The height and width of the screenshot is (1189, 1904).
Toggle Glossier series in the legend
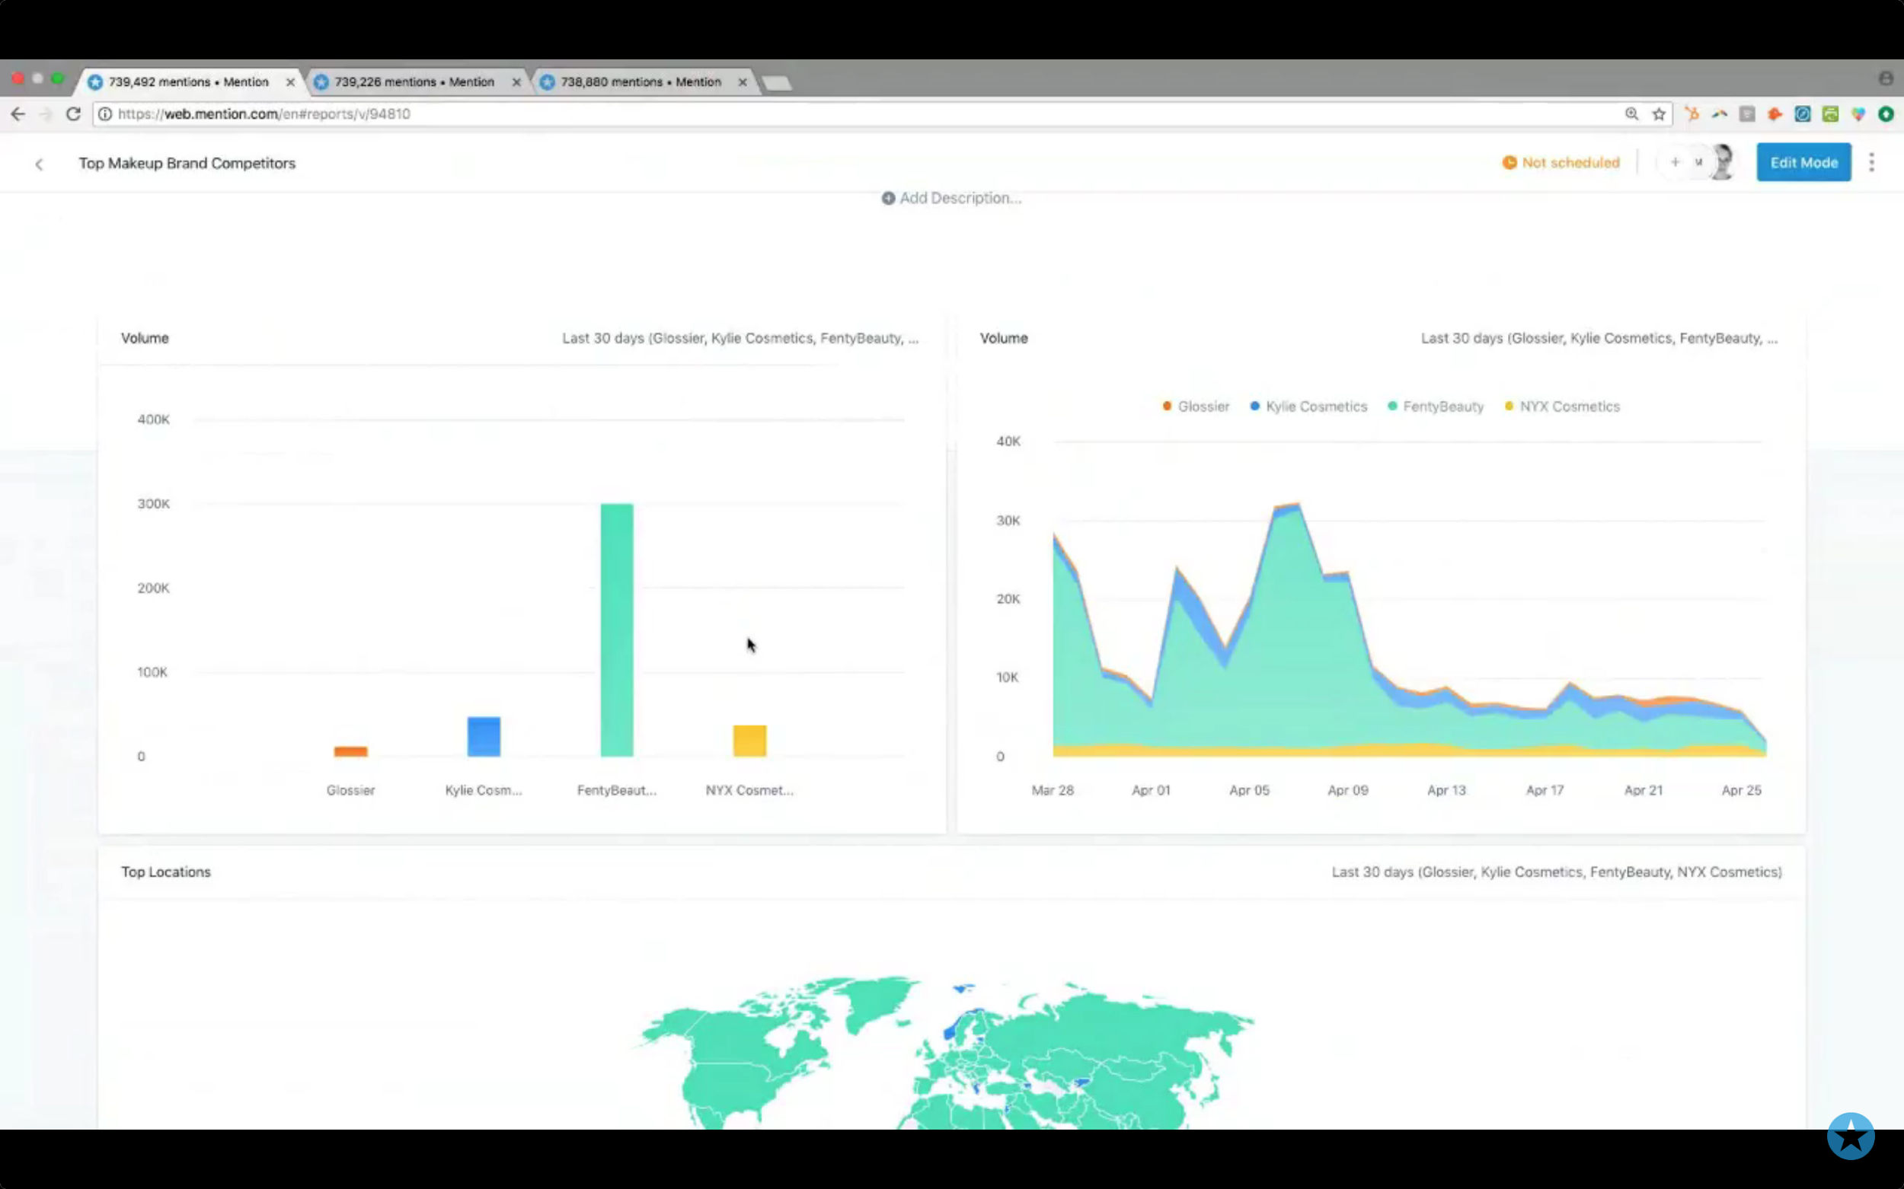tap(1196, 406)
